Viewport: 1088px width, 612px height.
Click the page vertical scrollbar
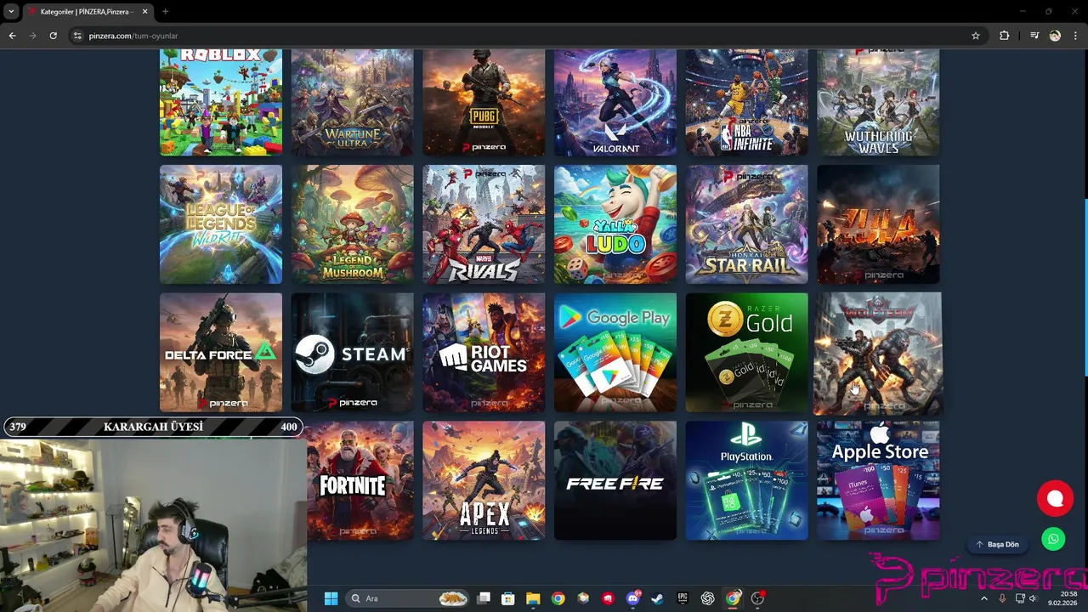tap(1085, 287)
